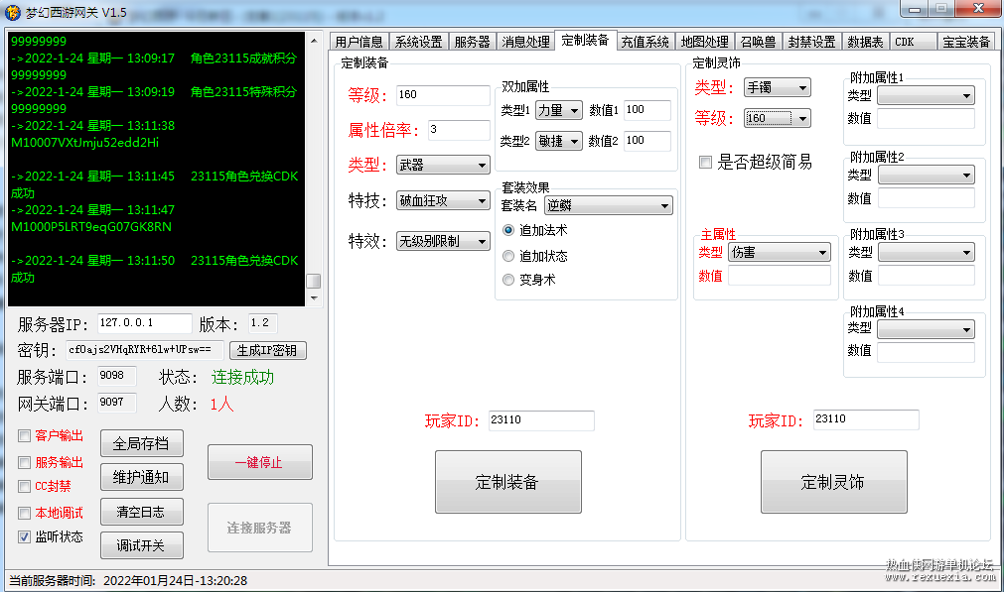Switch to 封禁设置 tab
The height and width of the screenshot is (592, 1004).
coord(812,42)
